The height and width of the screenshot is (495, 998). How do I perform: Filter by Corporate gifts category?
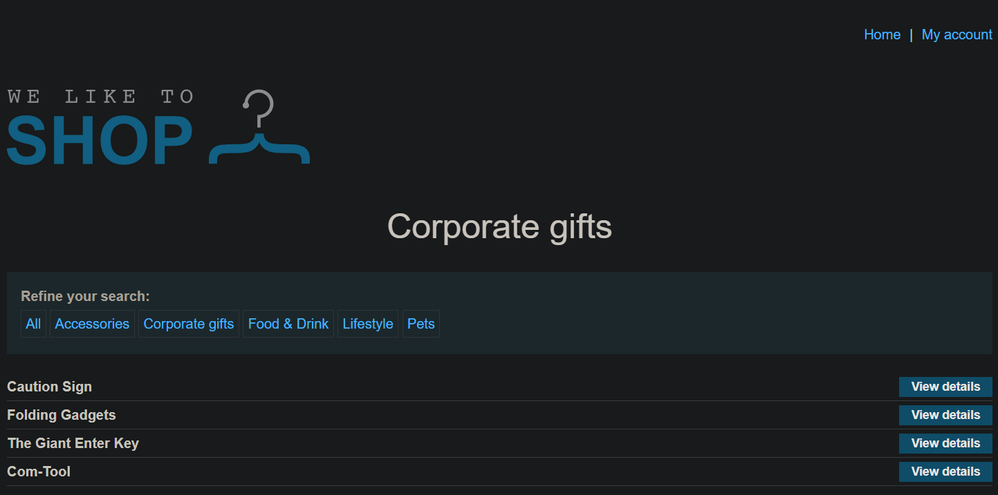(189, 324)
